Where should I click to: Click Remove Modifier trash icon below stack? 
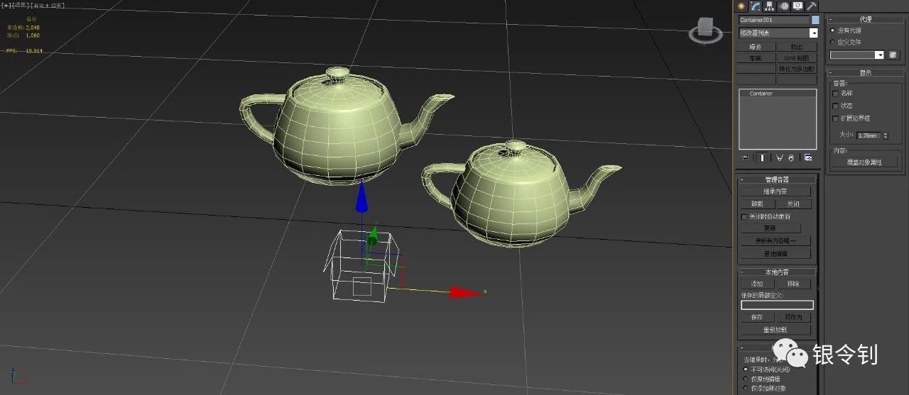792,157
